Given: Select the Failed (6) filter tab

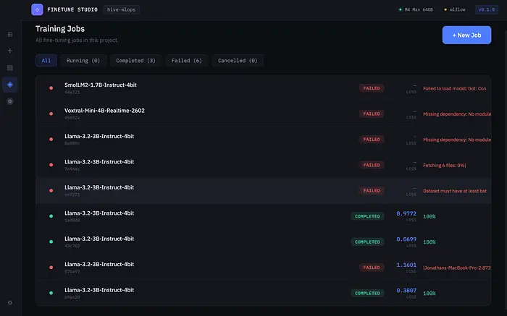Looking at the screenshot, I should pos(186,61).
